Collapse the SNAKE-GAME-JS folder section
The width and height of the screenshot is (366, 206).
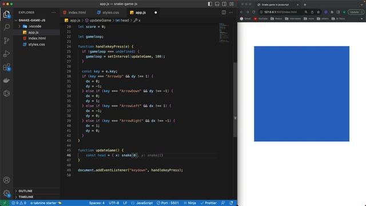tap(32, 21)
